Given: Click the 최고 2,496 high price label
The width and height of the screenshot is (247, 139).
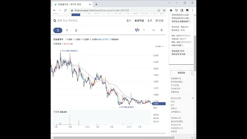Looking at the screenshot, I should tap(69, 51).
